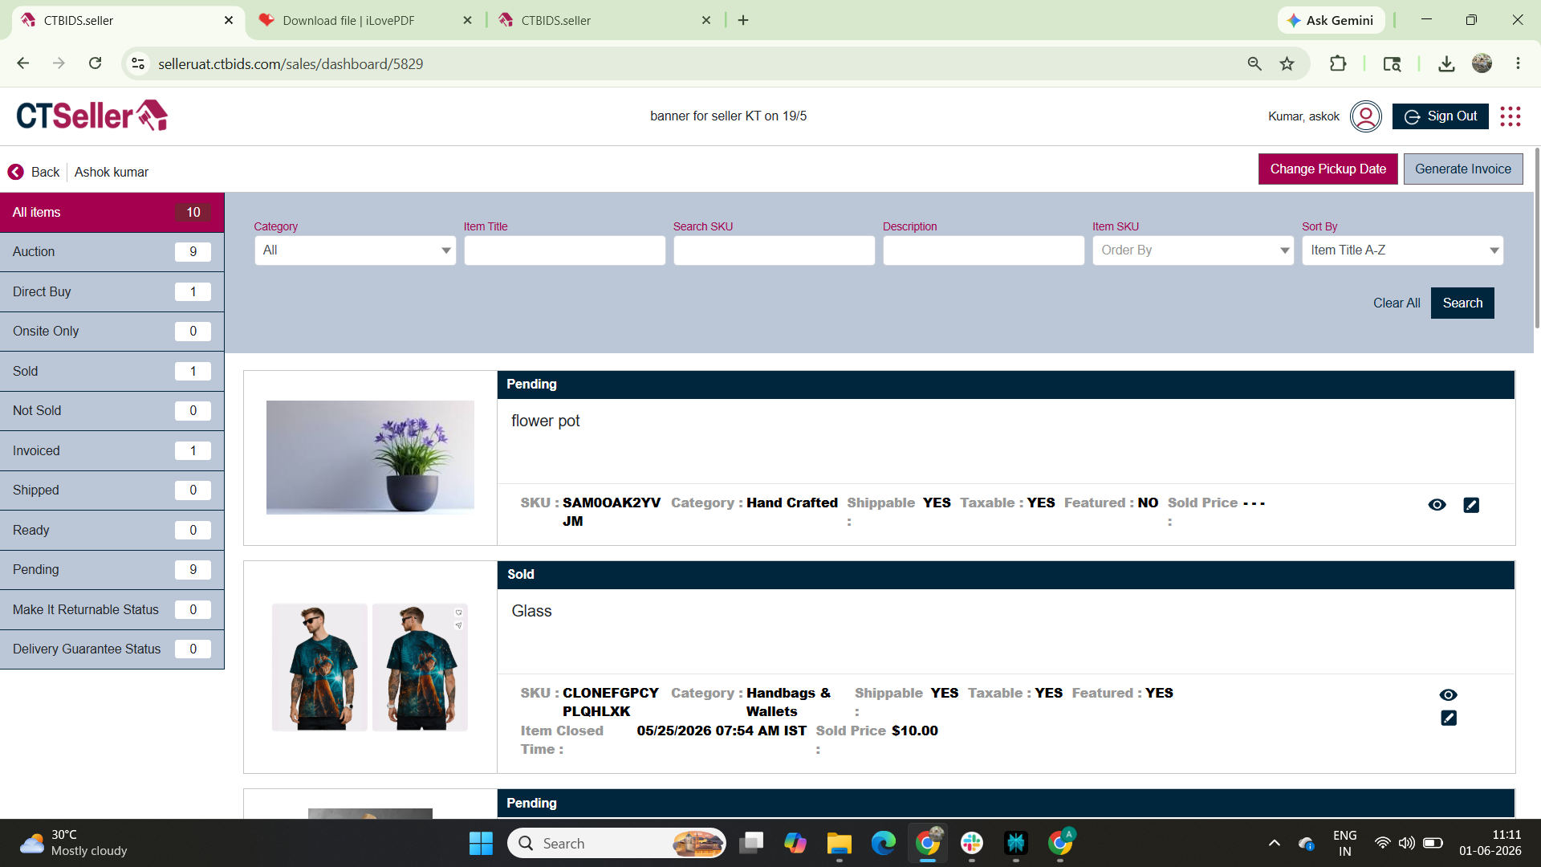This screenshot has height=867, width=1541.
Task: Click the Change Pickup Date button
Action: point(1328,169)
